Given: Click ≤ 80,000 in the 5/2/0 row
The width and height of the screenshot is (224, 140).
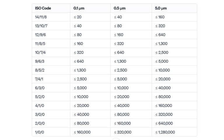Looking at the screenshot, I should tap(163, 97).
